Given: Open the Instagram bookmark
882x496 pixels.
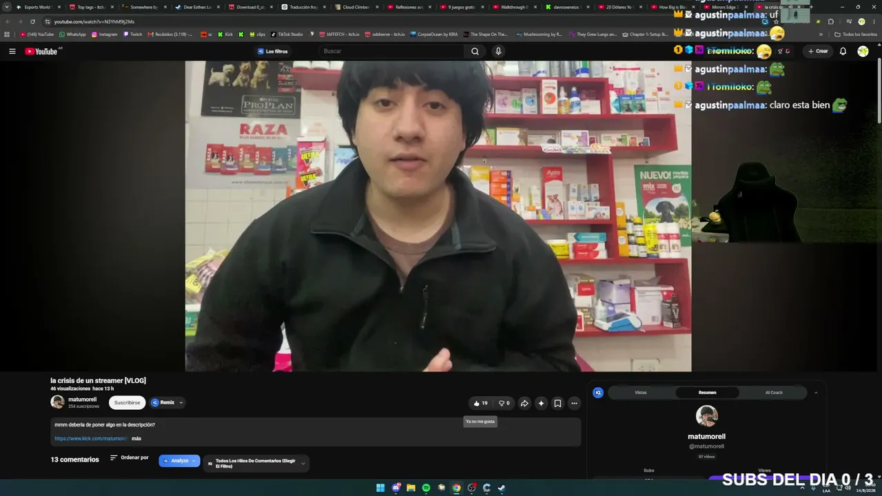Looking at the screenshot, I should pyautogui.click(x=104, y=34).
